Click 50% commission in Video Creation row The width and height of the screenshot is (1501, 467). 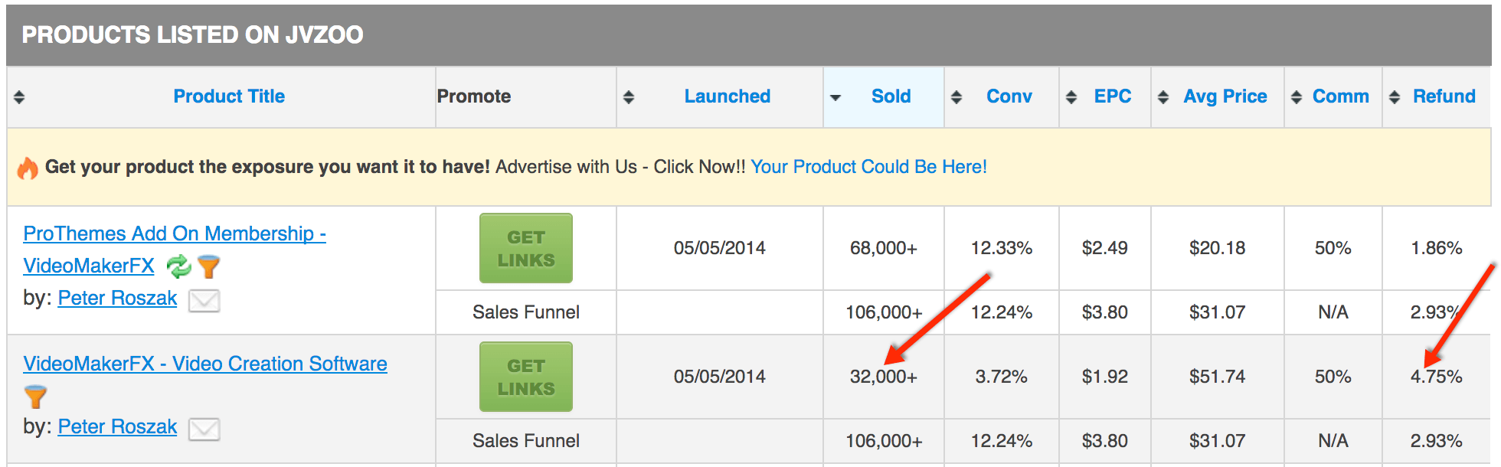pyautogui.click(x=1333, y=377)
